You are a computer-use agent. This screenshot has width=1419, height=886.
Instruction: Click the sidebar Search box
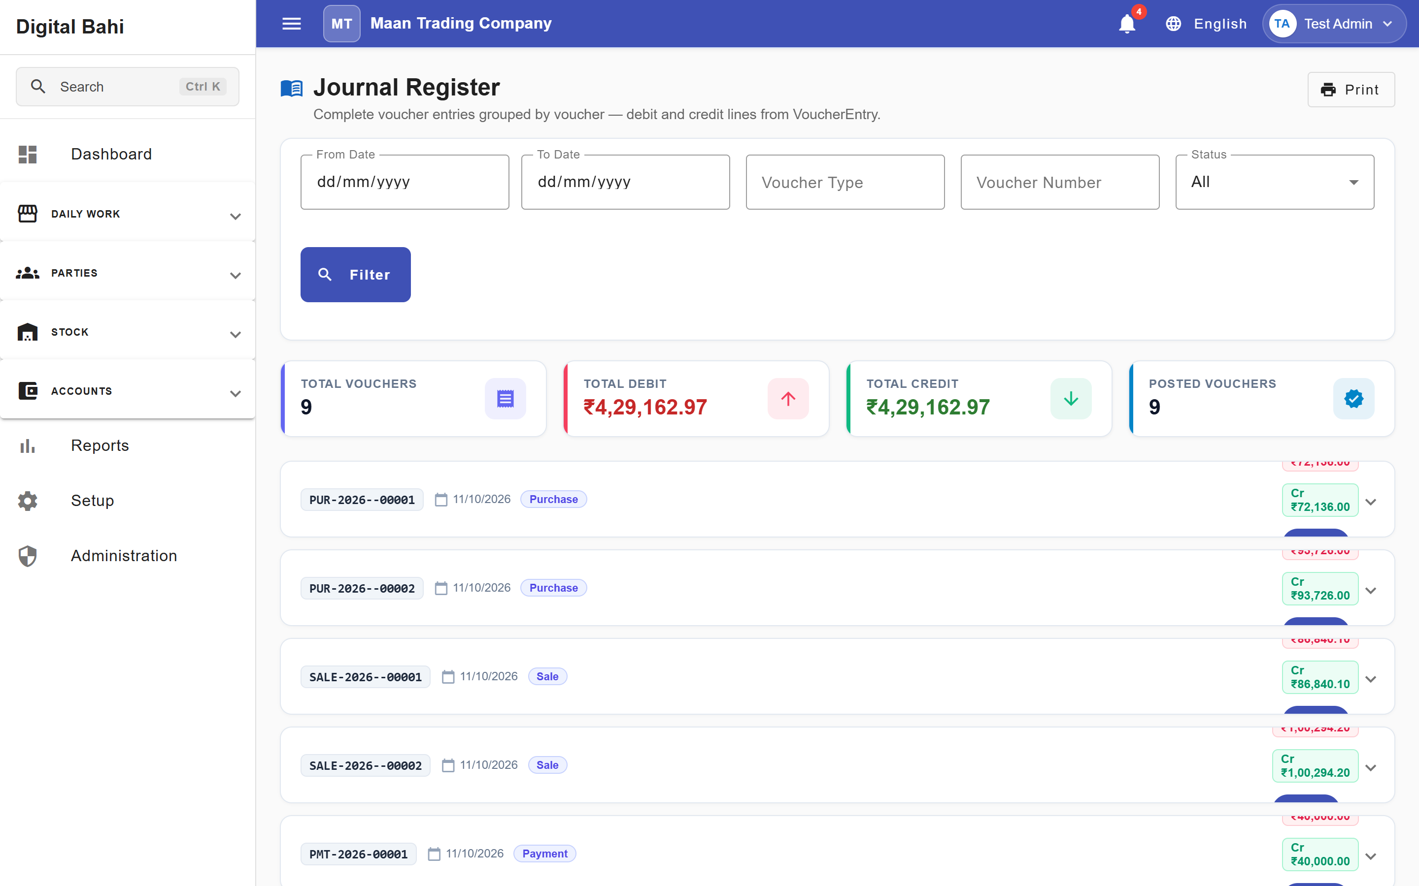127,87
